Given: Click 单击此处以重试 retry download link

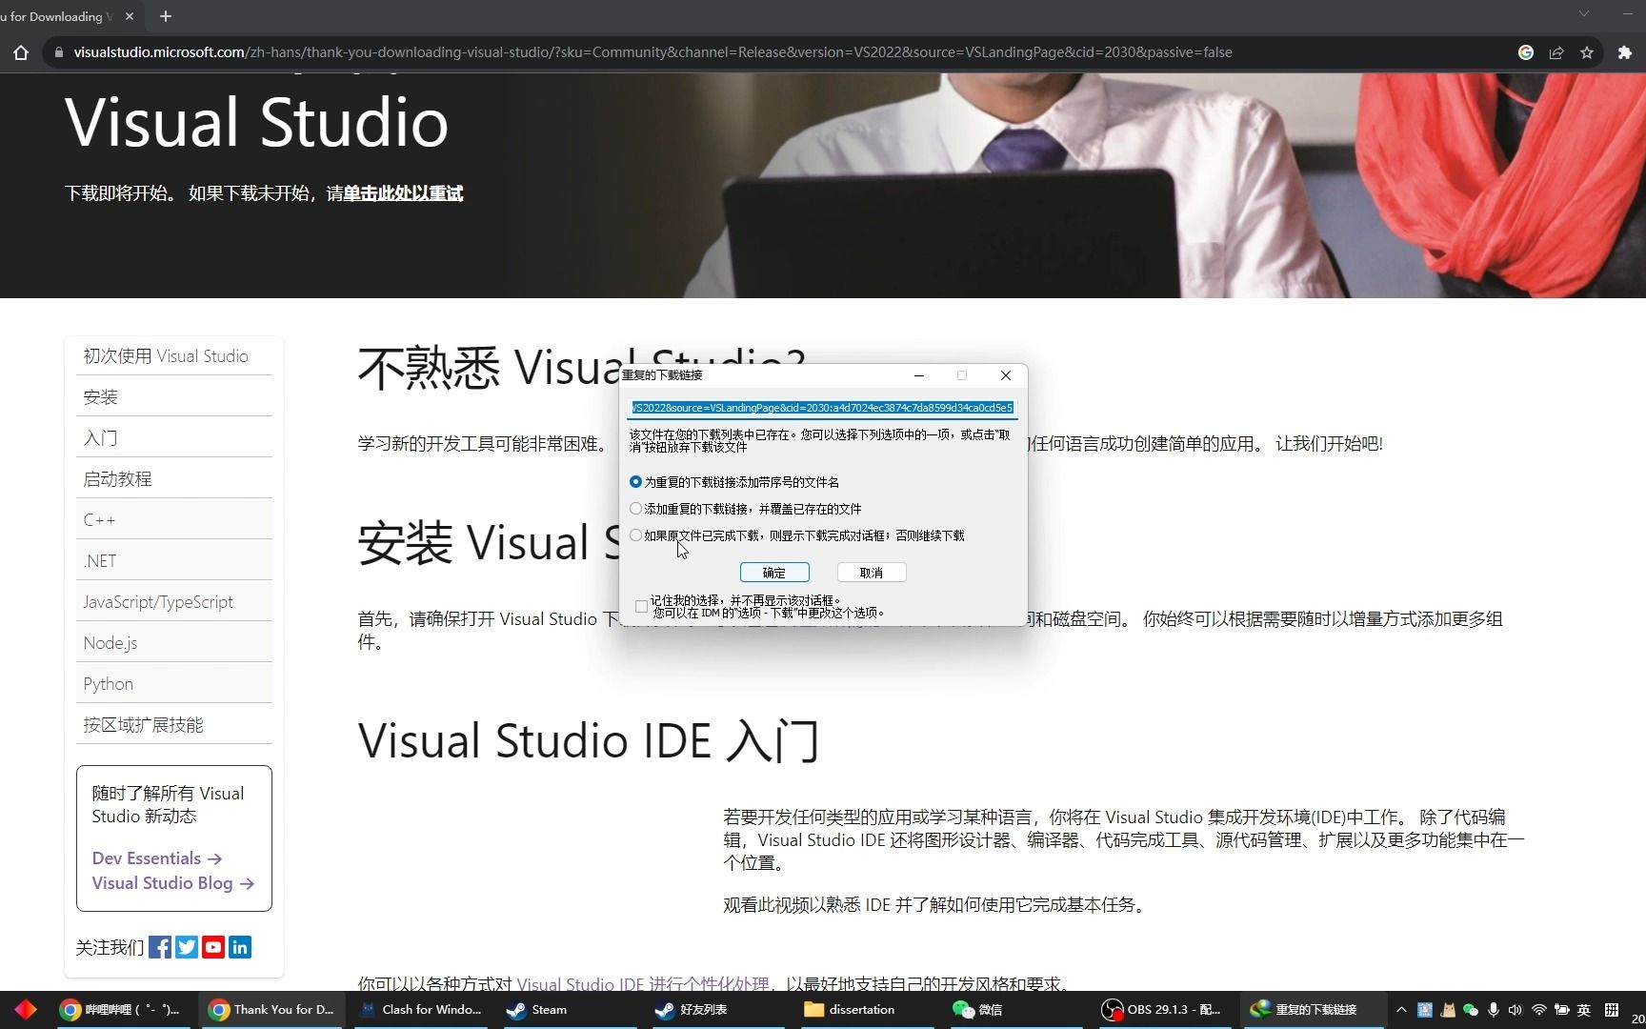Looking at the screenshot, I should click(x=403, y=193).
